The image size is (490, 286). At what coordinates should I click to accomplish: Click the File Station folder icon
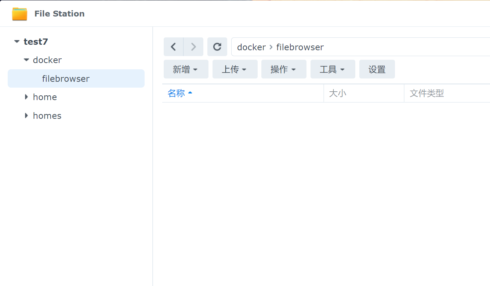click(x=19, y=14)
